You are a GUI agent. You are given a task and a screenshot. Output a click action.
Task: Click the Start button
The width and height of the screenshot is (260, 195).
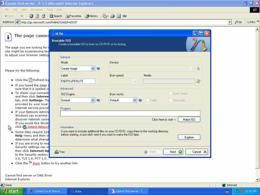[x=12, y=191]
